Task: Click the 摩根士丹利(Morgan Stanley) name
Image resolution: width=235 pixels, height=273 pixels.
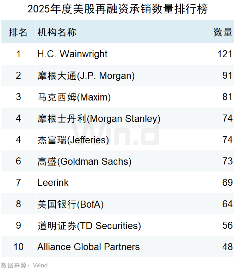Action: click(x=99, y=118)
